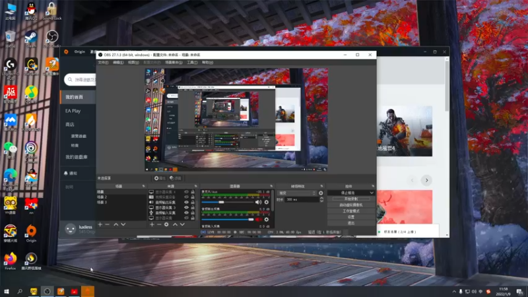Image resolution: width=528 pixels, height=297 pixels.
Task: Unmute the red muted speaker icon
Action: pyautogui.click(x=258, y=220)
